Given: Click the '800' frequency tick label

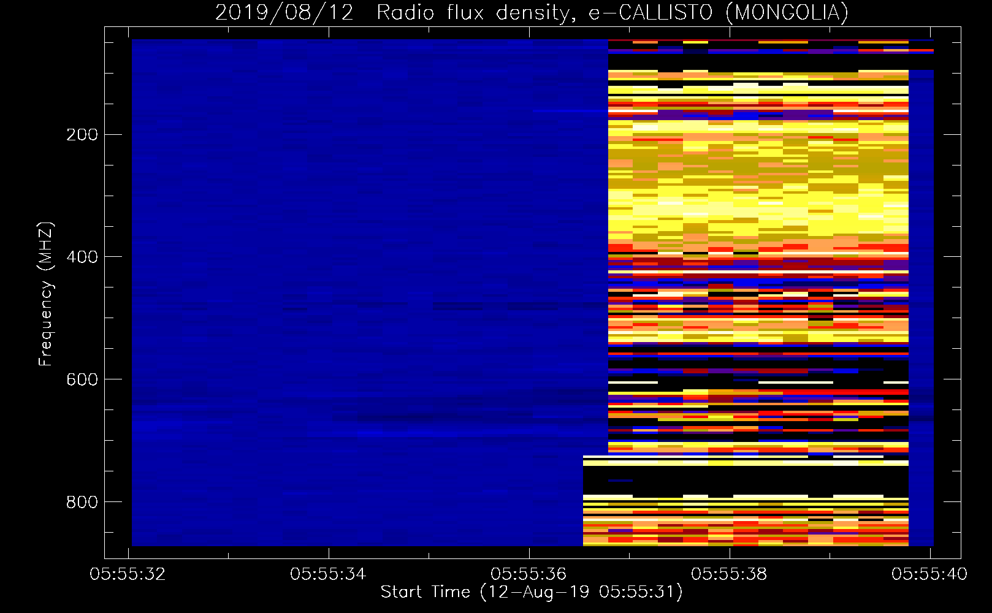Looking at the screenshot, I should [x=82, y=502].
